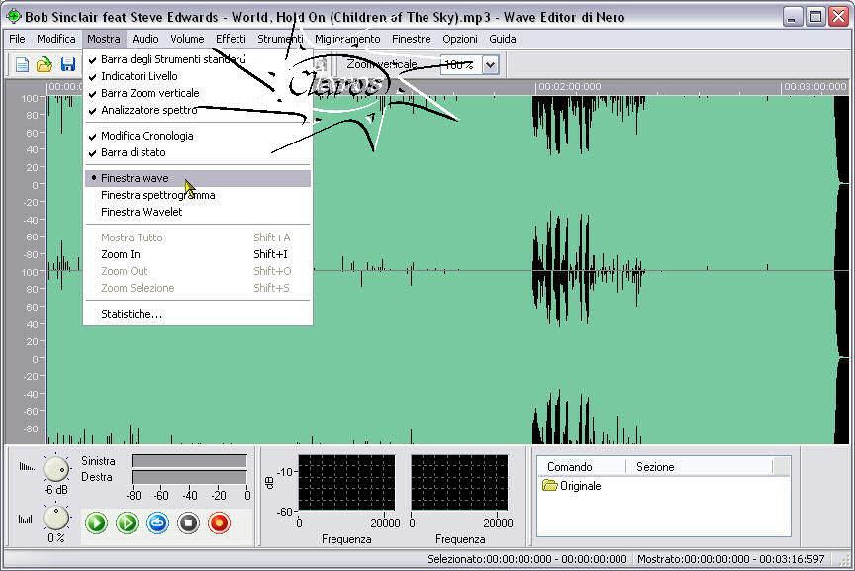Click the Destra level meter bar
The height and width of the screenshot is (571, 855).
click(189, 477)
